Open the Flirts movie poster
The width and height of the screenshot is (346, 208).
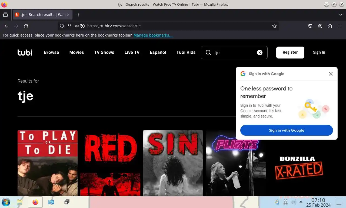pos(236,163)
